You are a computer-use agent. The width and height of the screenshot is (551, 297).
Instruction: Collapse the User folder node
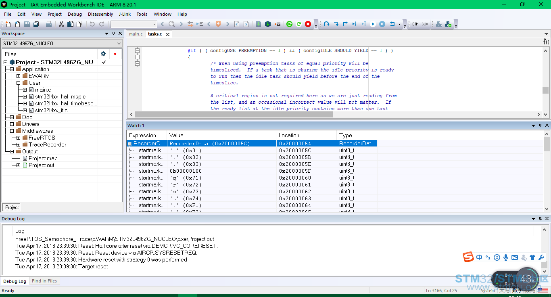tap(18, 83)
